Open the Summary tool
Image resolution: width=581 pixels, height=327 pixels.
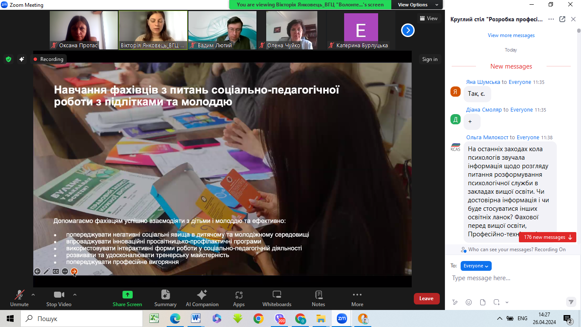[x=165, y=298]
